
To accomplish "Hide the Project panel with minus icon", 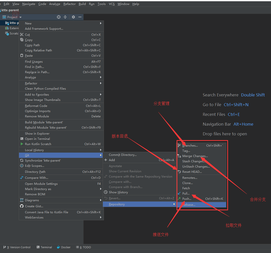I will click(80, 17).
